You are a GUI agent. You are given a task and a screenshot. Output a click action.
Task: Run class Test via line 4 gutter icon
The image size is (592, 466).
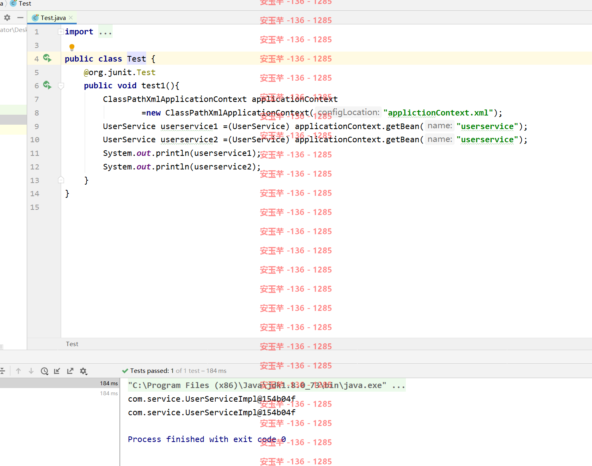click(x=47, y=58)
